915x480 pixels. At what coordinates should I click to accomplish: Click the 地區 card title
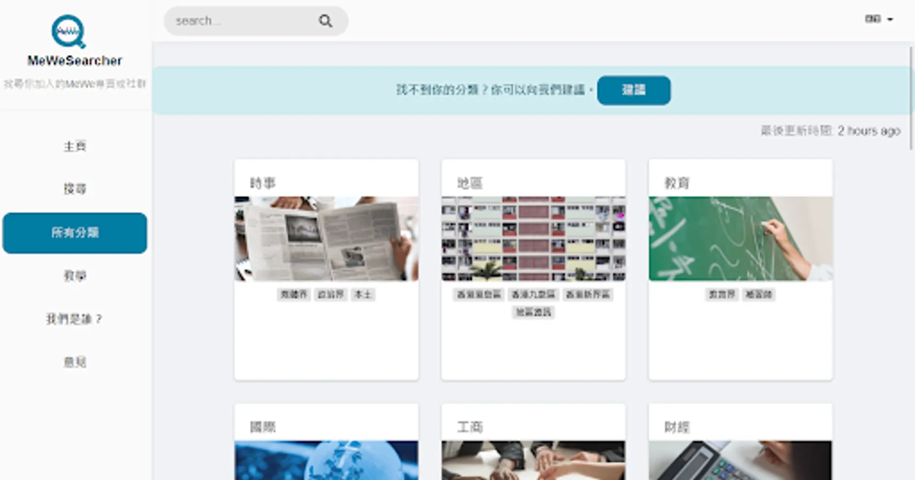click(470, 183)
